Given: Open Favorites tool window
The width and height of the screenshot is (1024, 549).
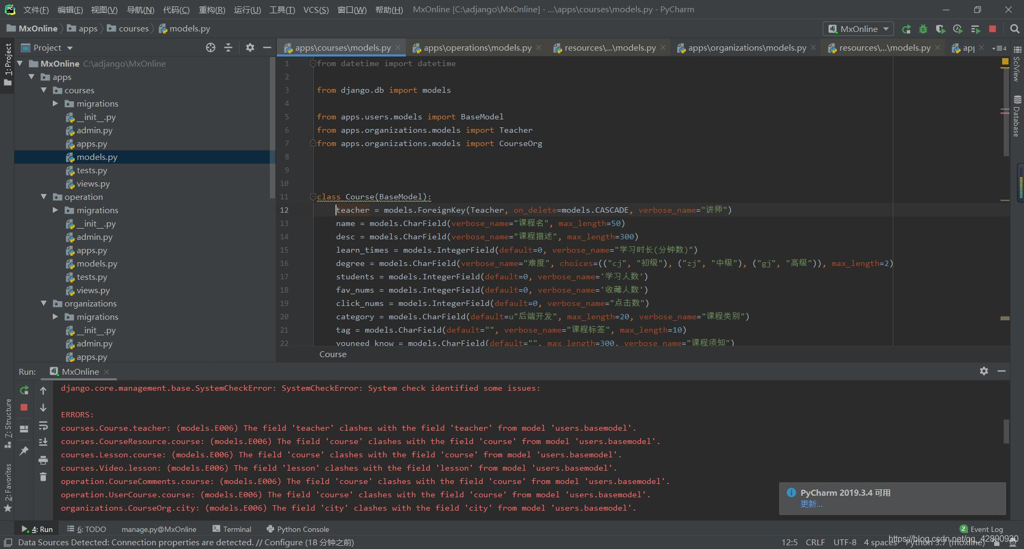Looking at the screenshot, I should coord(7,488).
